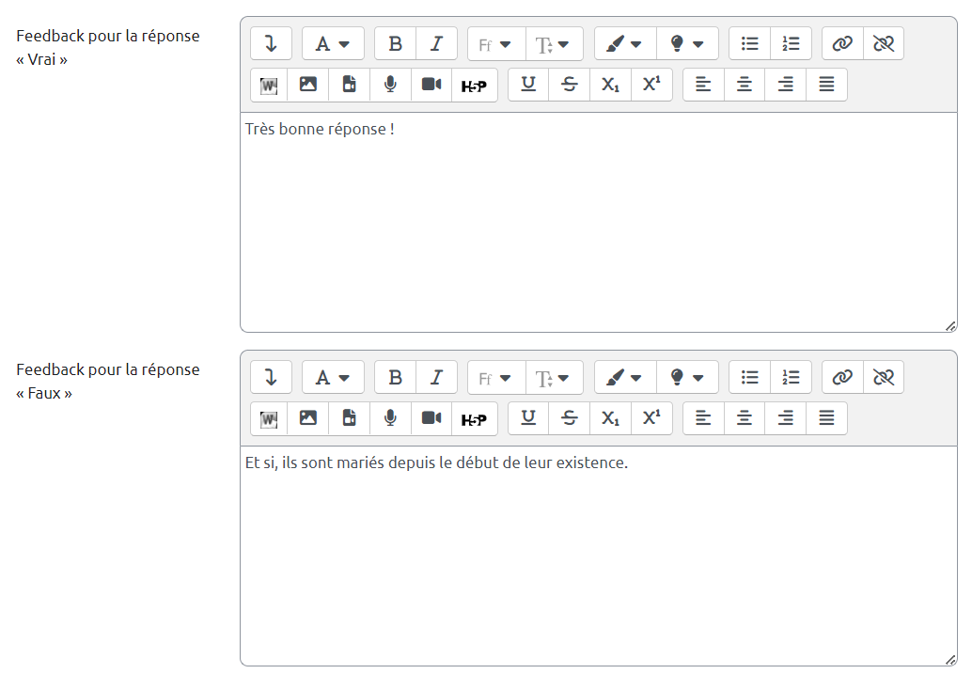Toggle superscript in the « Vrai » feedback editor
972x674 pixels.
[651, 85]
